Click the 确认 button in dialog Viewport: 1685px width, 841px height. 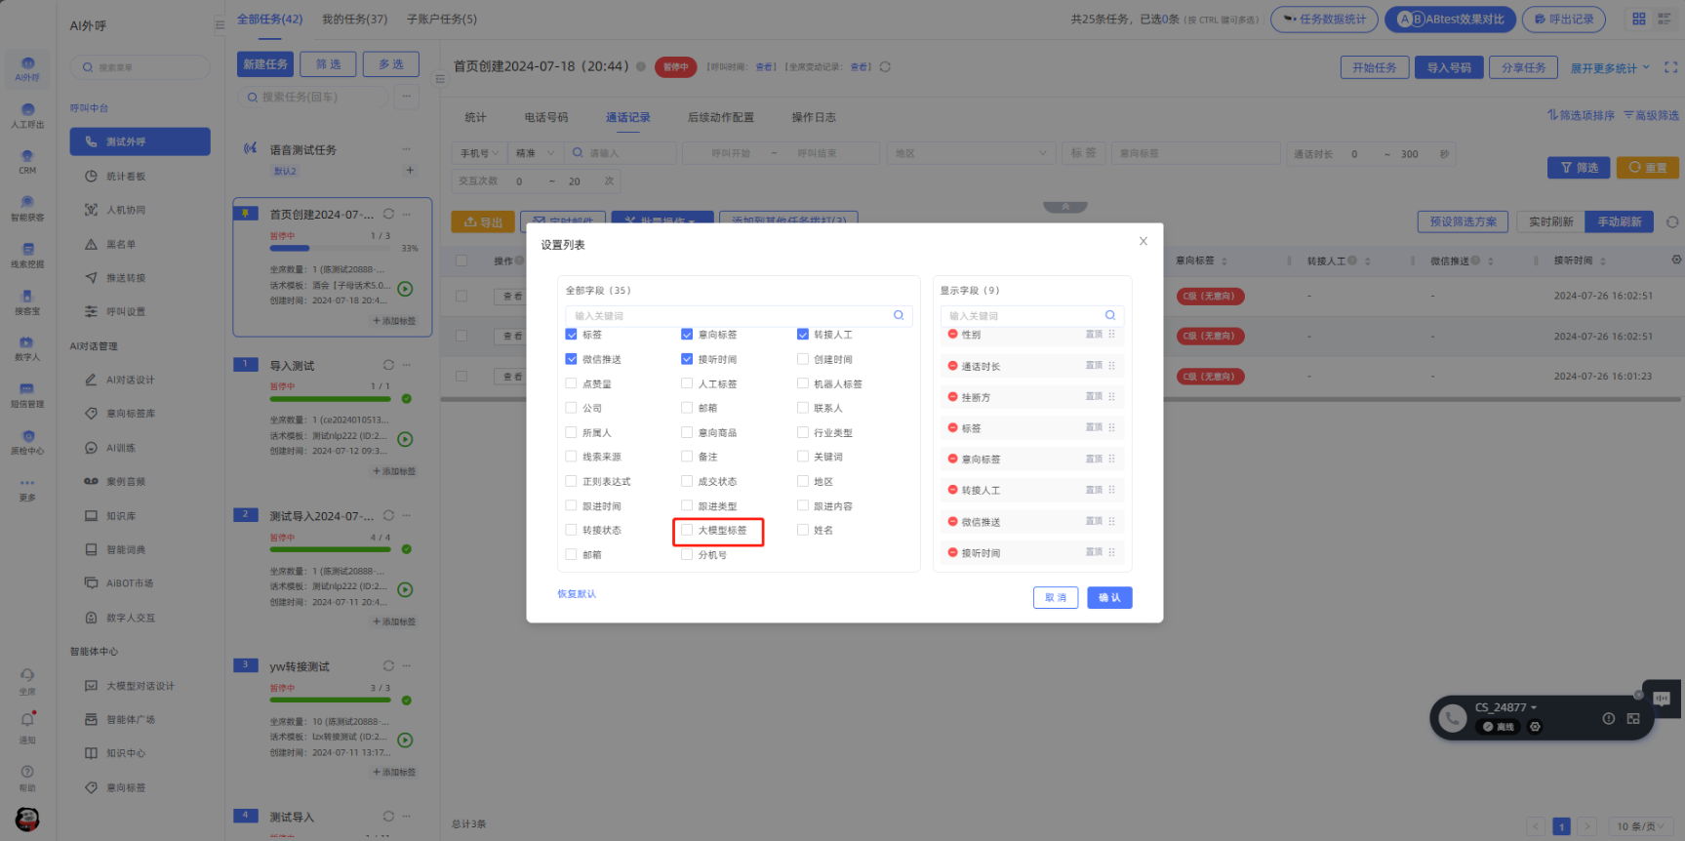coord(1109,598)
